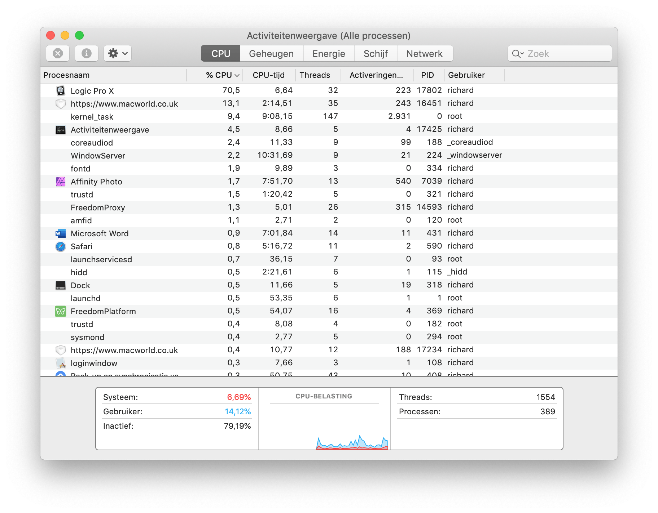Click the Affinity Photo app icon

click(x=61, y=181)
